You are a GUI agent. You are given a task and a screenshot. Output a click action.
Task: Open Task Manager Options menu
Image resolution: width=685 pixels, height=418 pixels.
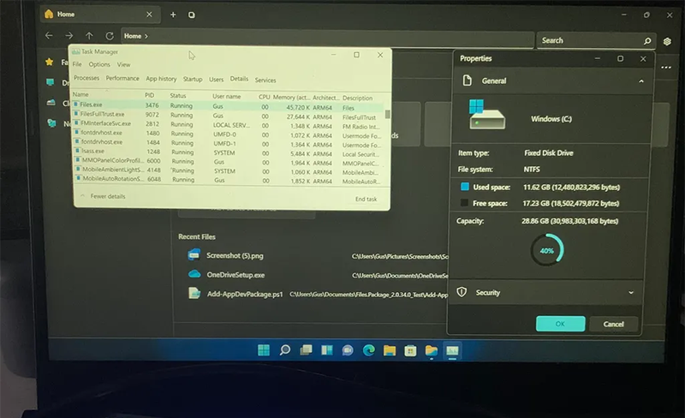pos(99,64)
